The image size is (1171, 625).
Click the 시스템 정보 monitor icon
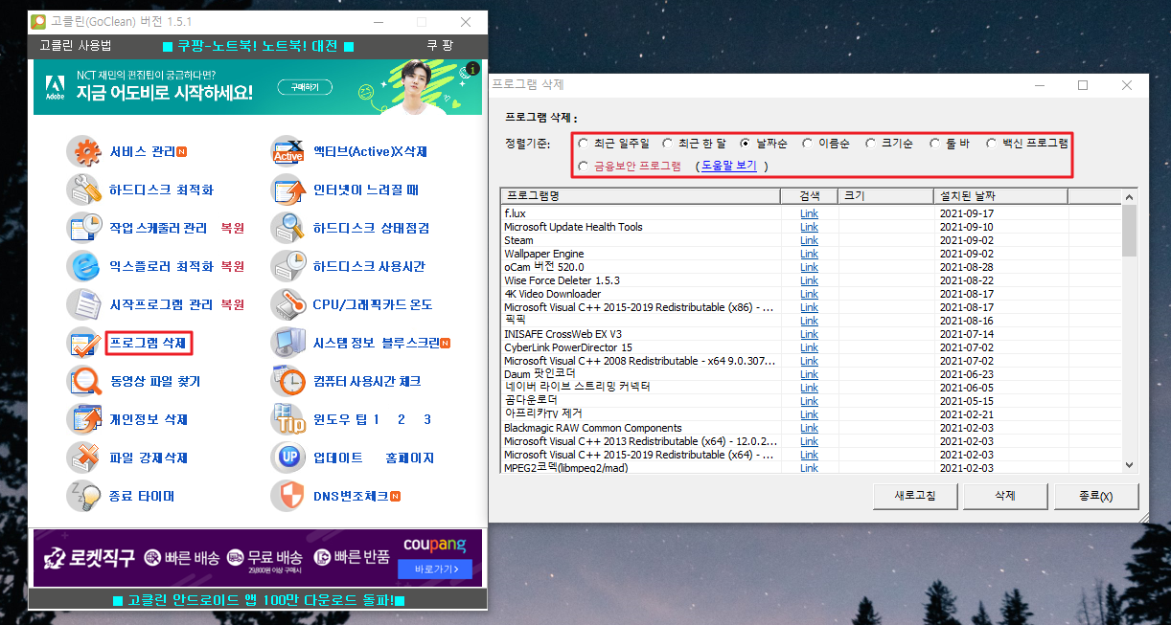[x=288, y=343]
